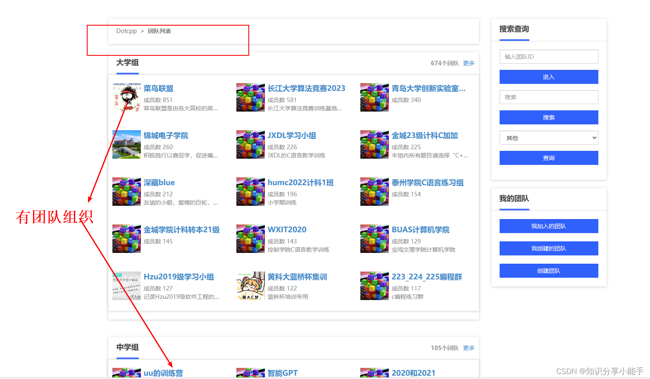Click the 团队列表 breadcrumb item
The image size is (650, 379).
click(x=160, y=31)
